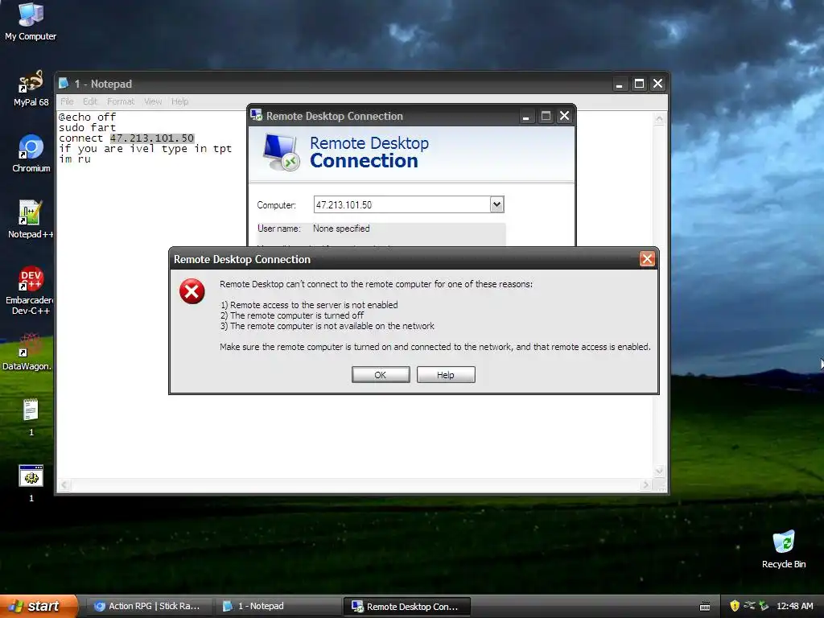824x618 pixels.
Task: Click Help in the error dialog
Action: tap(446, 375)
